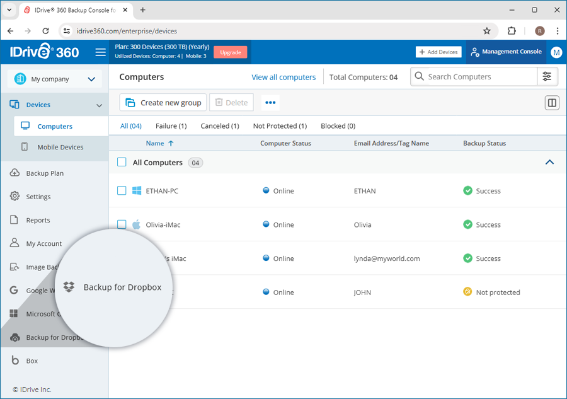
Task: Click the Upgrade button
Action: pyautogui.click(x=231, y=52)
